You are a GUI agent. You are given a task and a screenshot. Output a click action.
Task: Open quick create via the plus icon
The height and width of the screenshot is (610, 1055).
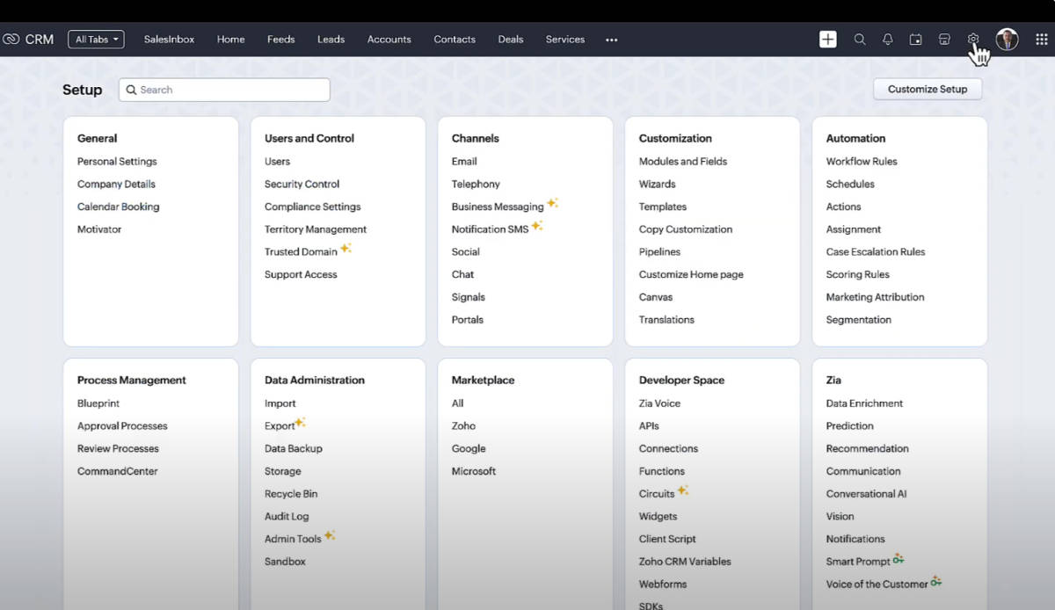[827, 39]
